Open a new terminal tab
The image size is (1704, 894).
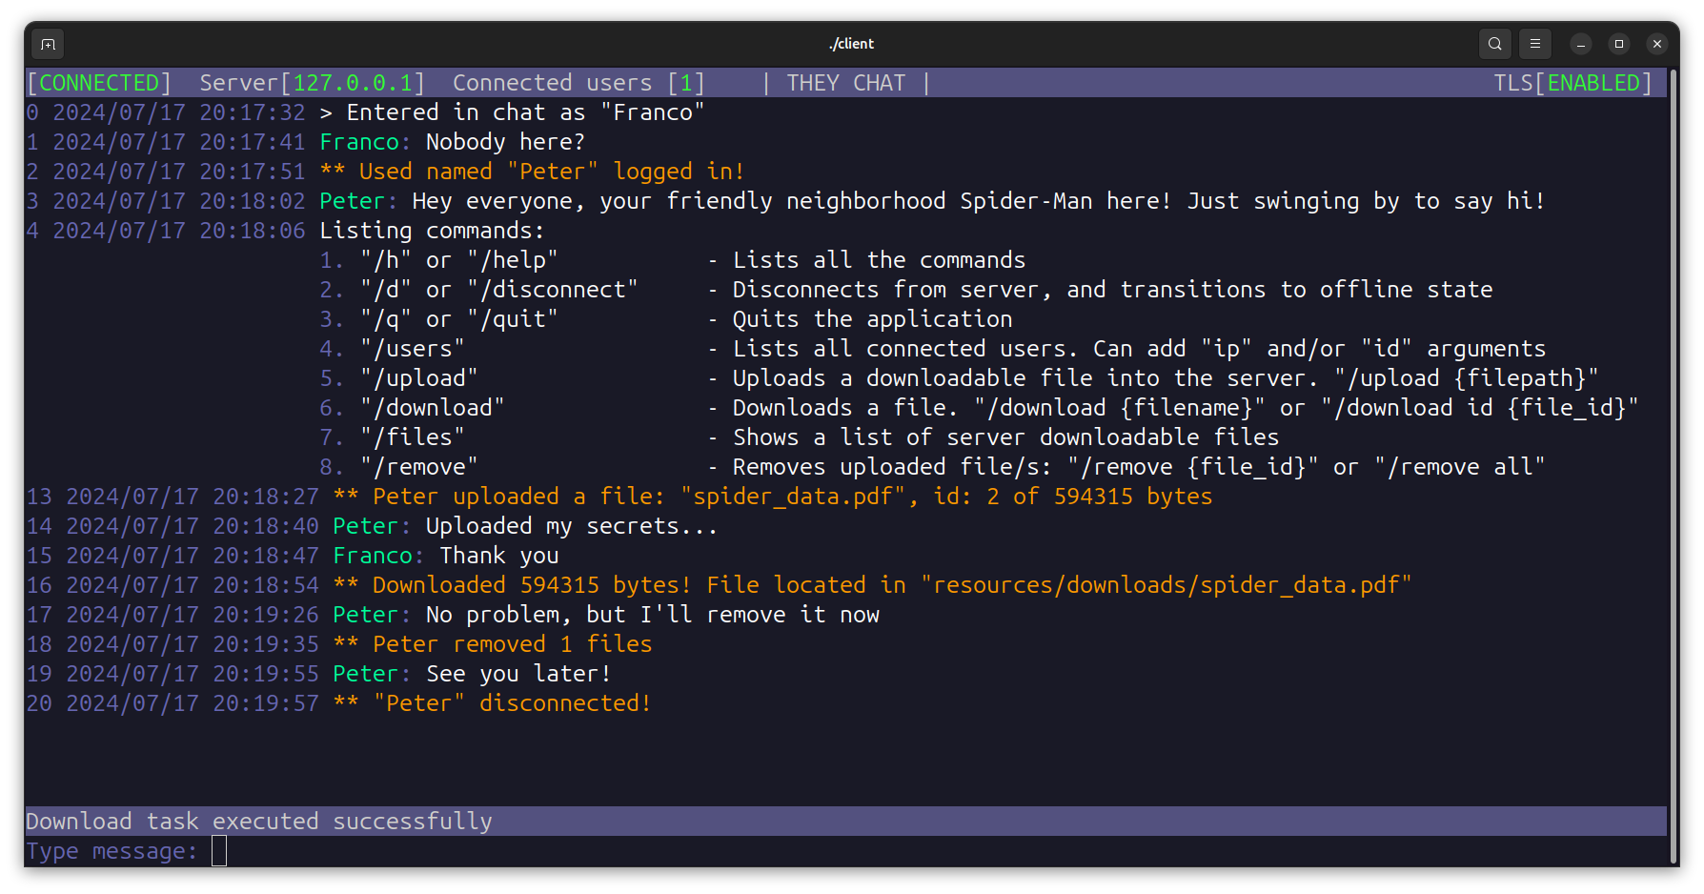pyautogui.click(x=48, y=44)
